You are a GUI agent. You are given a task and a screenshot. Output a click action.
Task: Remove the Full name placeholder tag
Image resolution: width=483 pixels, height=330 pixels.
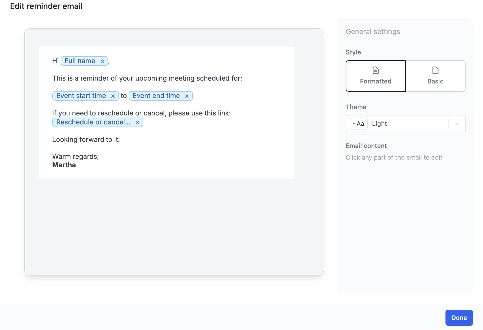point(102,61)
